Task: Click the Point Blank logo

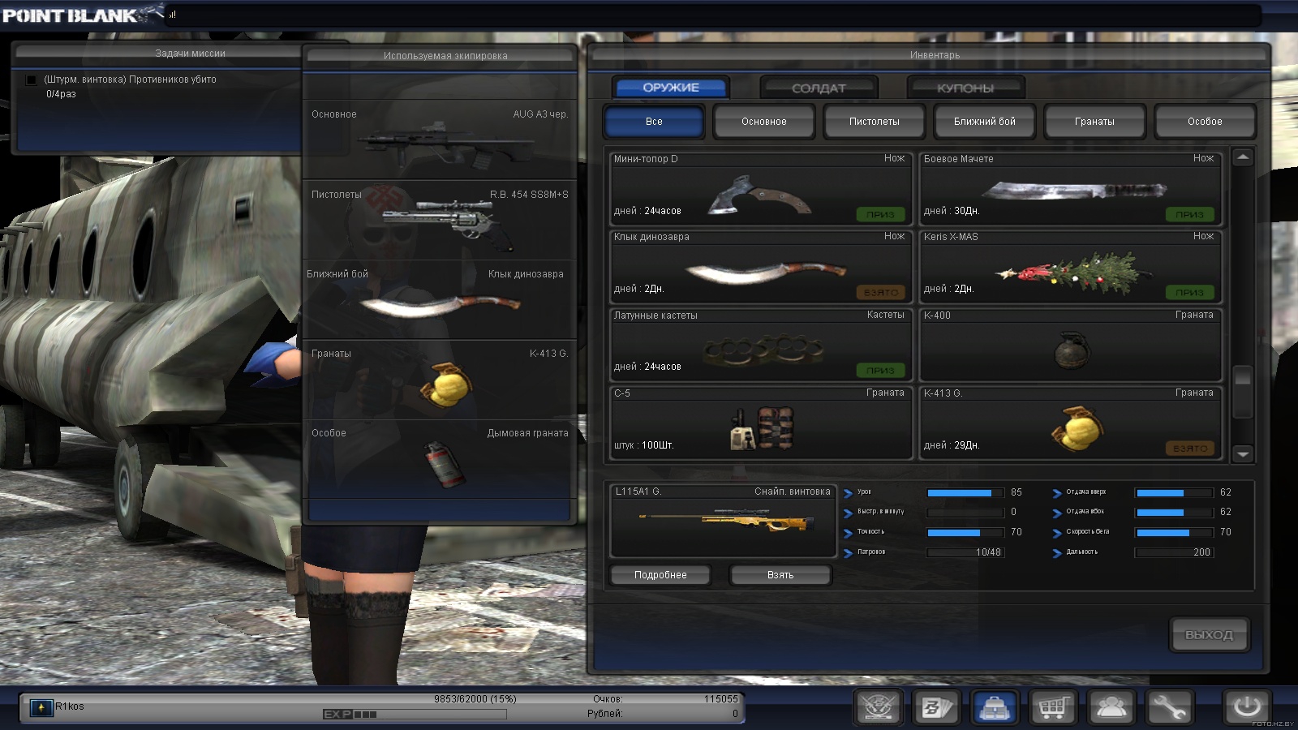Action: pyautogui.click(x=81, y=15)
